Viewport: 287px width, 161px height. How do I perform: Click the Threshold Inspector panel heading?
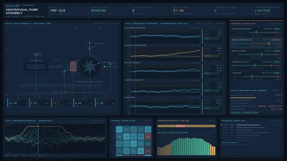click(243, 24)
